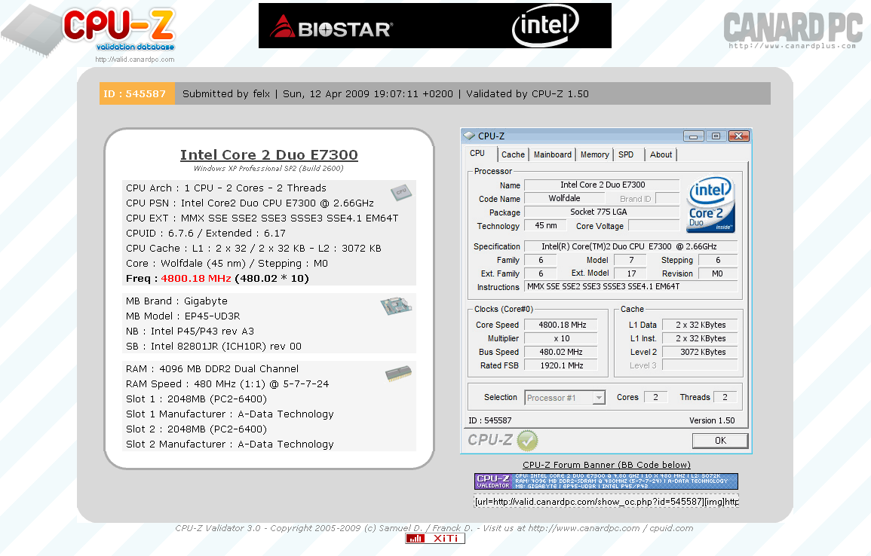Viewport: 871px width, 556px height.
Task: Click the NB : Intel P45/P43 line
Action: 190,331
